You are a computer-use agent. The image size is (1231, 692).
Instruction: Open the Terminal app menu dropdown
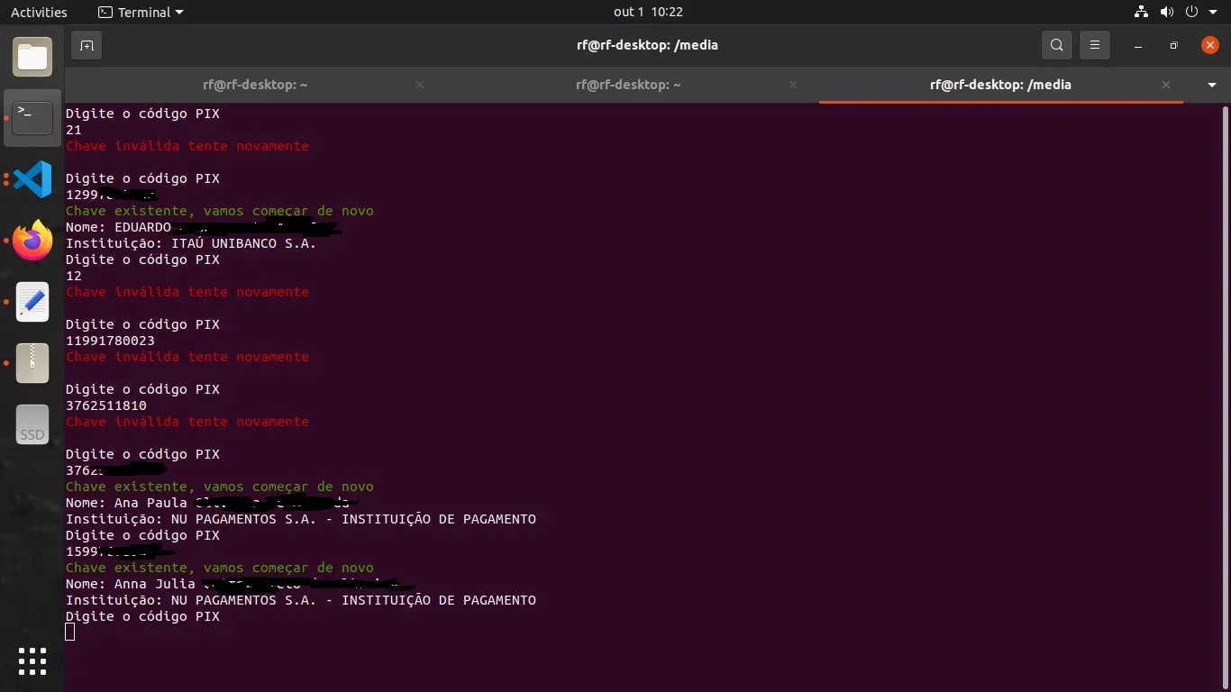point(141,13)
